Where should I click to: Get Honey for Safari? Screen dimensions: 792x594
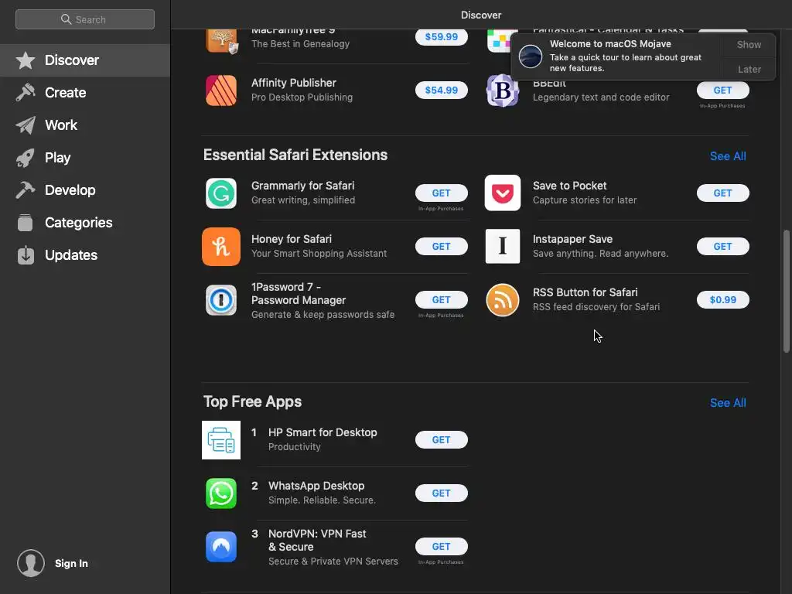[x=442, y=247]
